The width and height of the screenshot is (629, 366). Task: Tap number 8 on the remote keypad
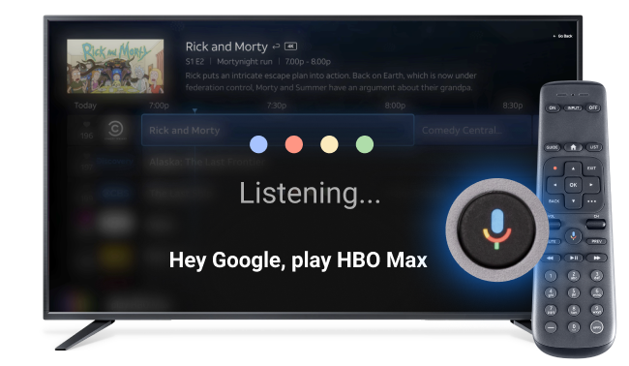[x=574, y=310]
